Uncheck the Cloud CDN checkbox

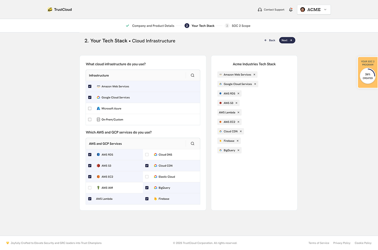click(x=147, y=166)
